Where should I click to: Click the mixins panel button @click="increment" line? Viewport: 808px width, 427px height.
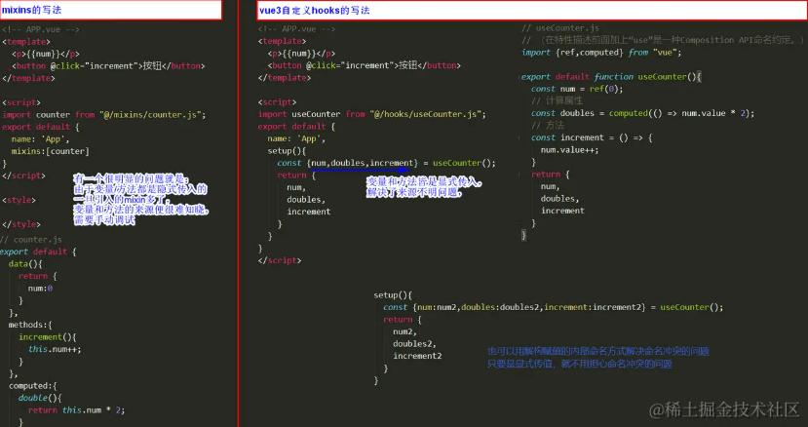108,65
